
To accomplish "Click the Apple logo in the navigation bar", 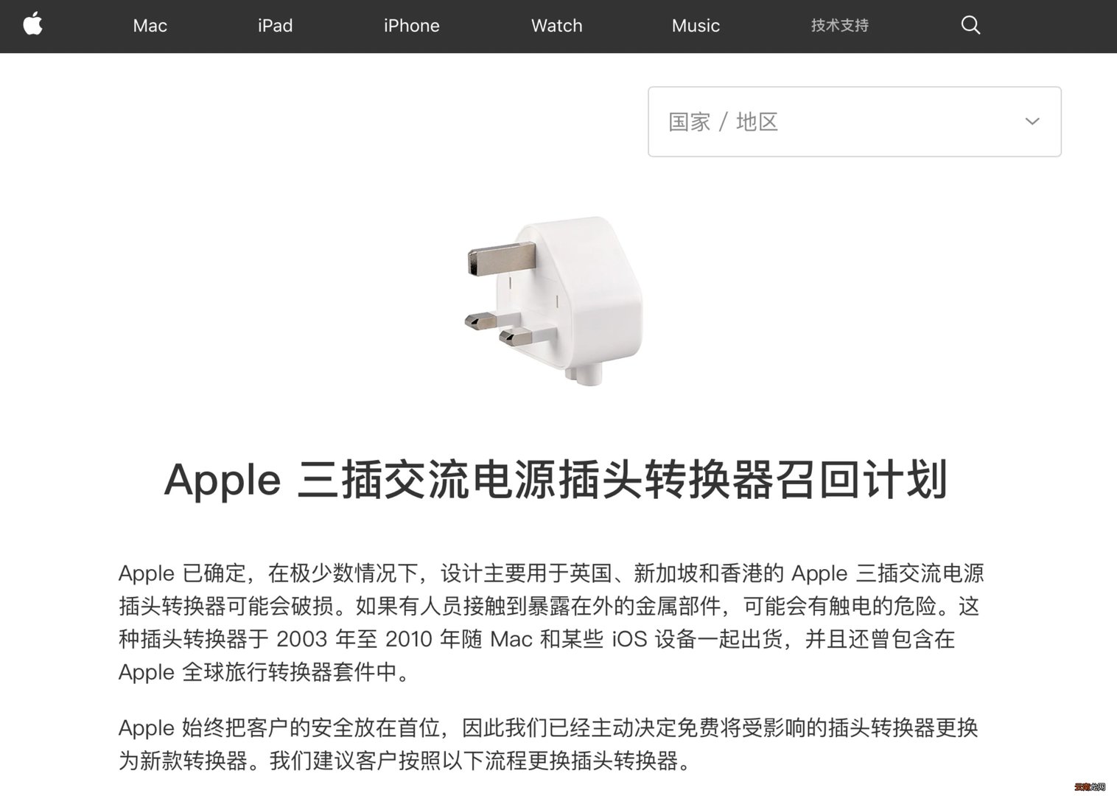I will click(x=32, y=24).
